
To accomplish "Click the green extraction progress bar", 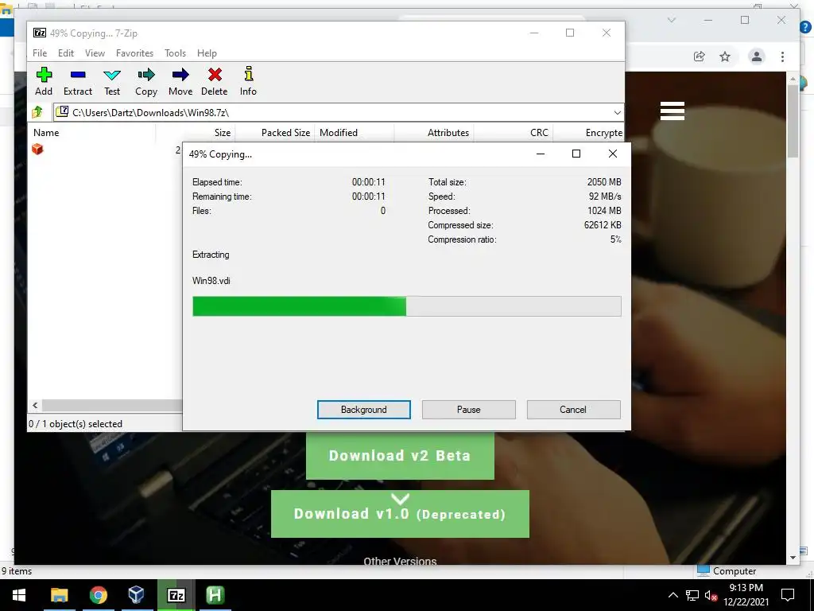I will click(x=406, y=306).
